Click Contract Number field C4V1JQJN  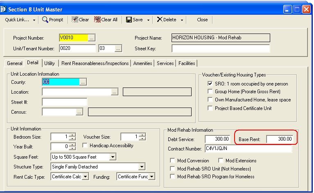[x=248, y=148]
